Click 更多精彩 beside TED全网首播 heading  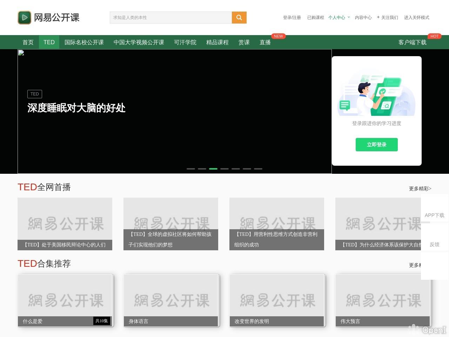click(x=420, y=189)
